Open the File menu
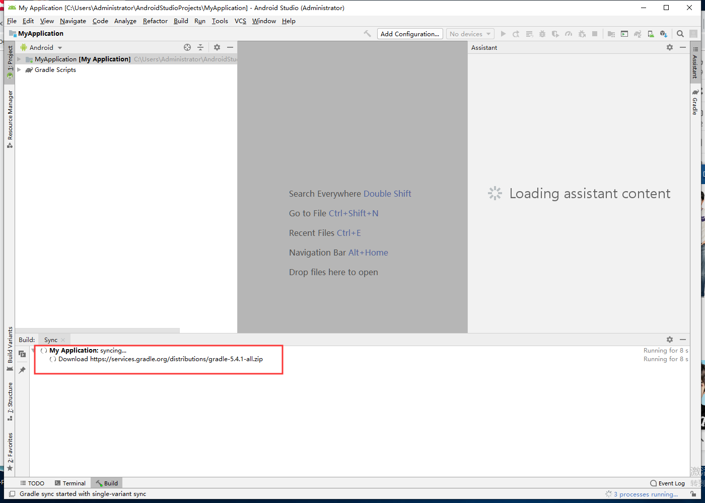The height and width of the screenshot is (503, 705). [x=12, y=21]
